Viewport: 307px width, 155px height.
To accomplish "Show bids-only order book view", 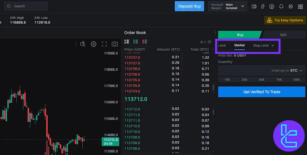I will click(136, 42).
